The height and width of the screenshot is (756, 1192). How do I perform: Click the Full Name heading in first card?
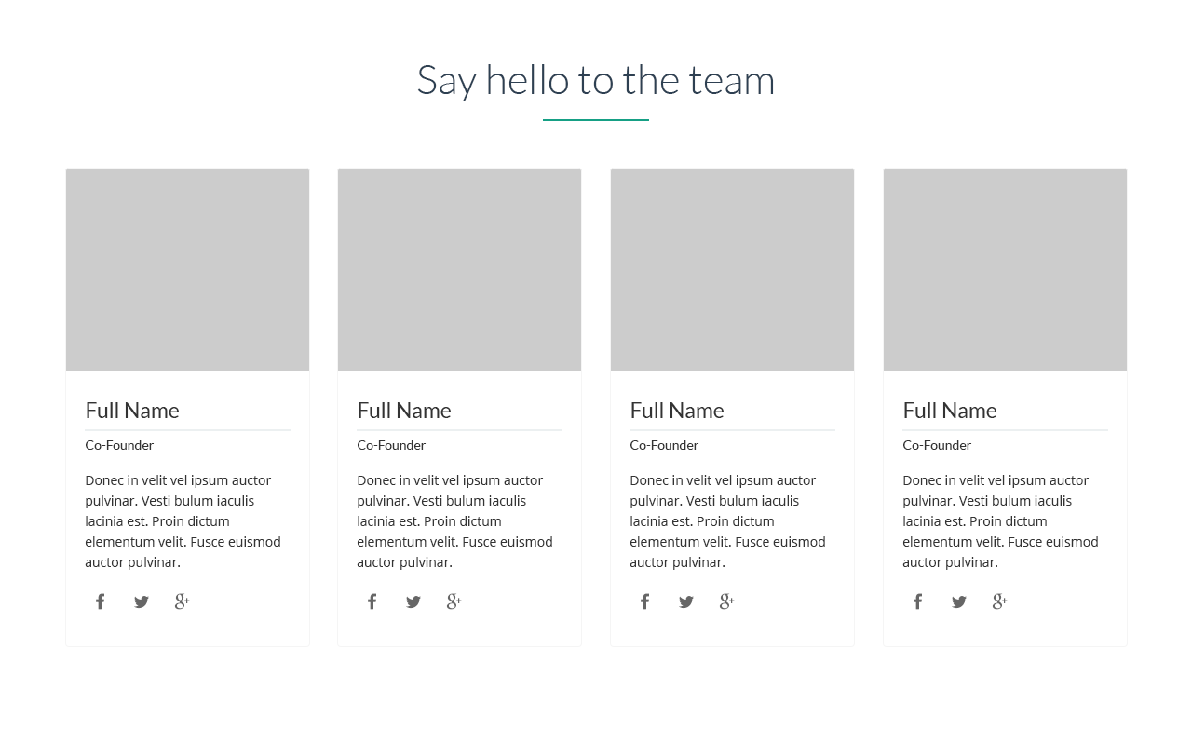tap(132, 410)
